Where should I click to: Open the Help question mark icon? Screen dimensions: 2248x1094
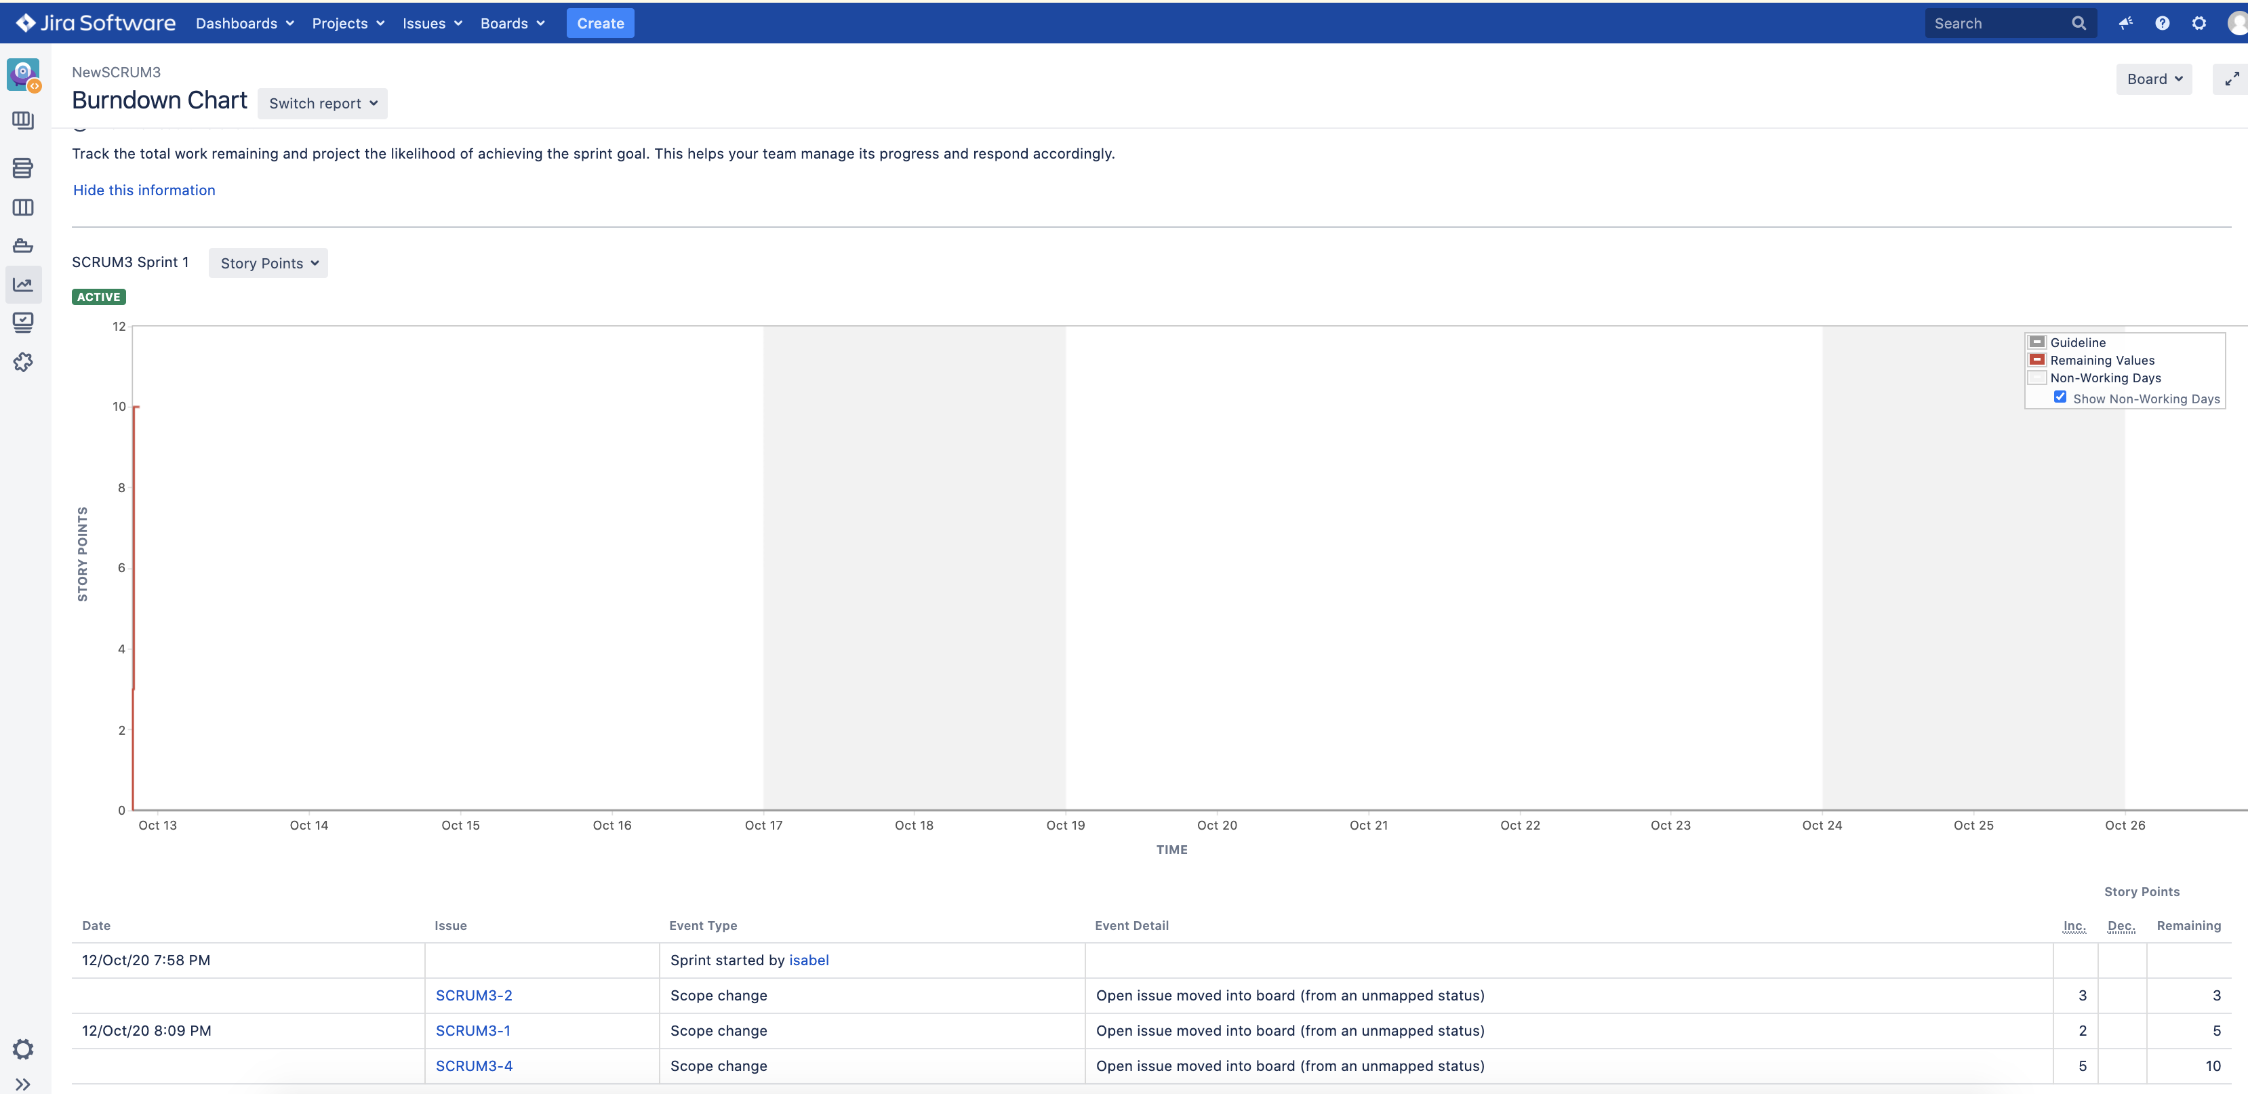(x=2162, y=24)
